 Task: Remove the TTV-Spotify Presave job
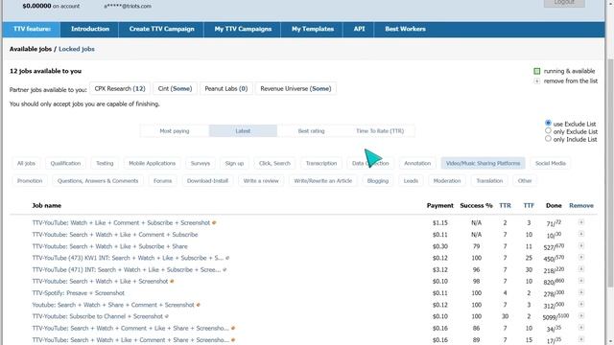click(x=581, y=292)
